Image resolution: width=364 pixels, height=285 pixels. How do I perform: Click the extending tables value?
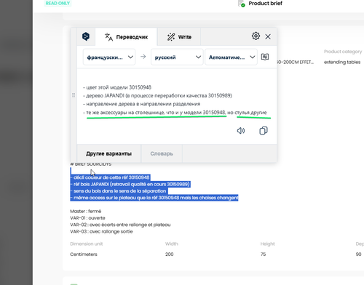(342, 62)
